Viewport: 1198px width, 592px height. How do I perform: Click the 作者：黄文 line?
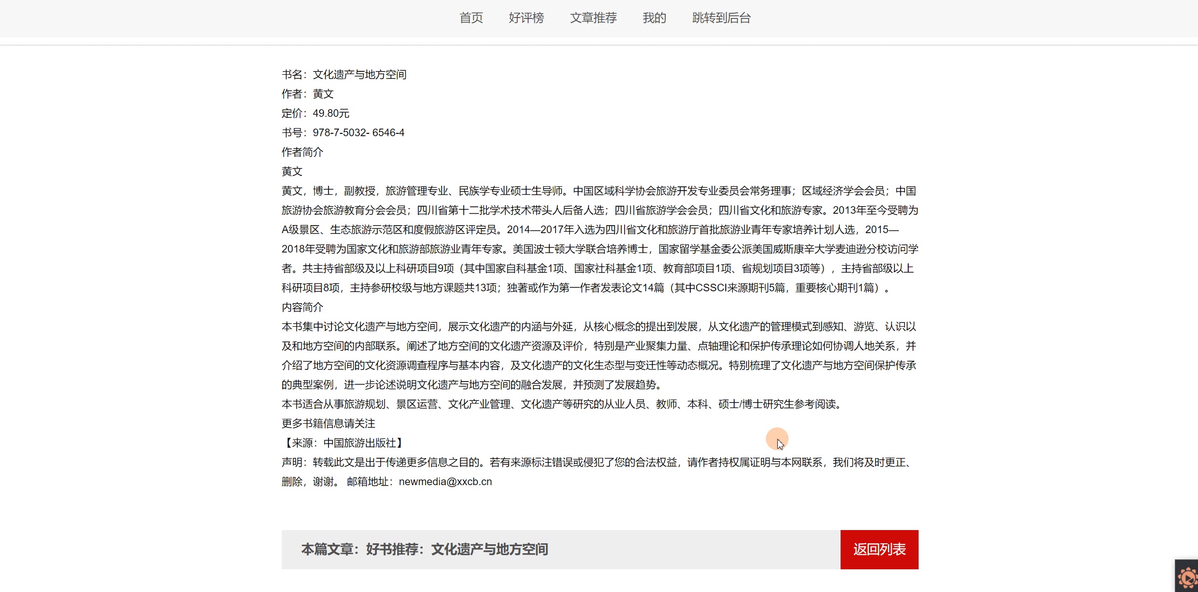[308, 94]
